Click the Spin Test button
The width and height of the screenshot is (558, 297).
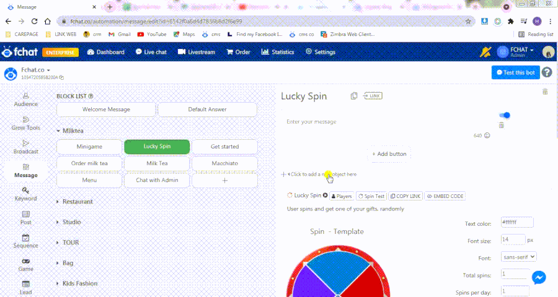(x=371, y=196)
